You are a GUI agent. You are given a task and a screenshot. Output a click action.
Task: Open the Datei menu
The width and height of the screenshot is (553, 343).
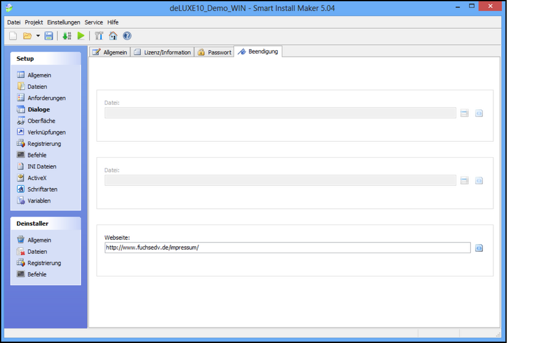pyautogui.click(x=14, y=22)
